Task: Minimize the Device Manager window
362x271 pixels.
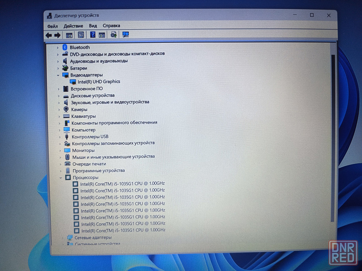Action: (x=295, y=15)
